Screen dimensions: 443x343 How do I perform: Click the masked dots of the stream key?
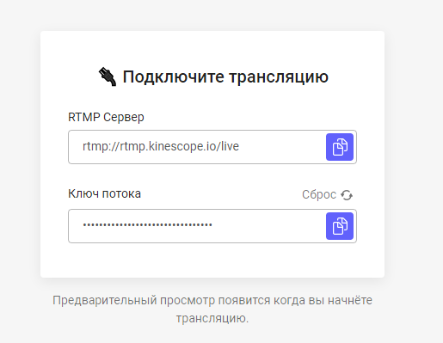point(147,225)
